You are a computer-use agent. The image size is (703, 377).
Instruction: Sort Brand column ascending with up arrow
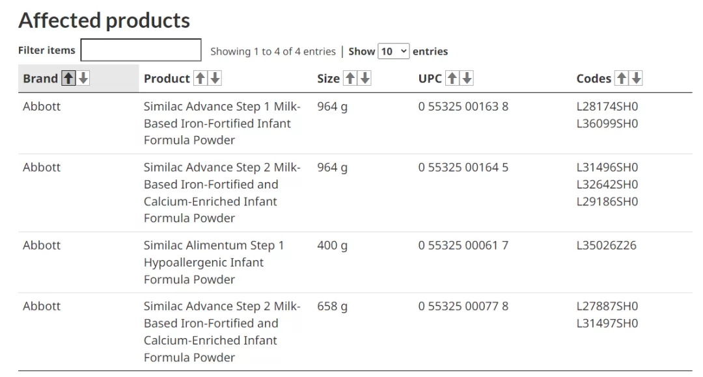click(x=68, y=79)
